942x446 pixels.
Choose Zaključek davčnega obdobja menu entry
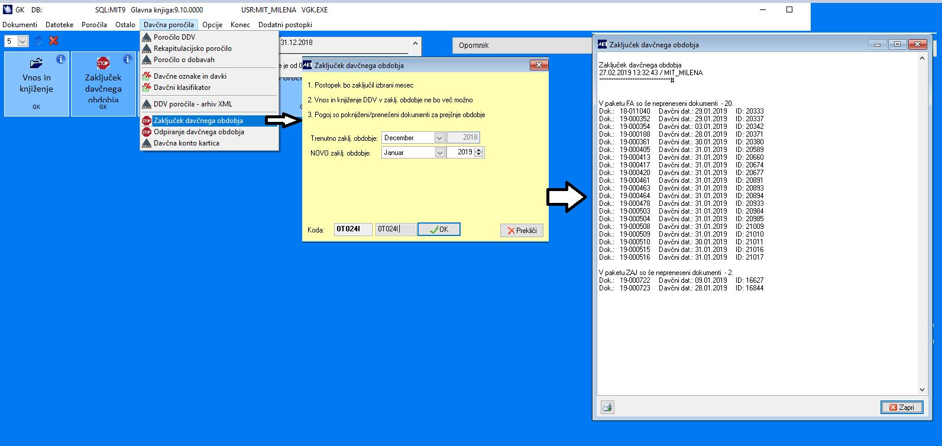click(x=209, y=121)
